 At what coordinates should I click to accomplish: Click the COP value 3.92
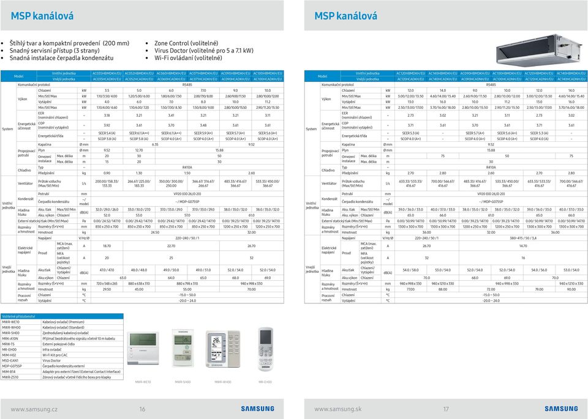point(107,125)
